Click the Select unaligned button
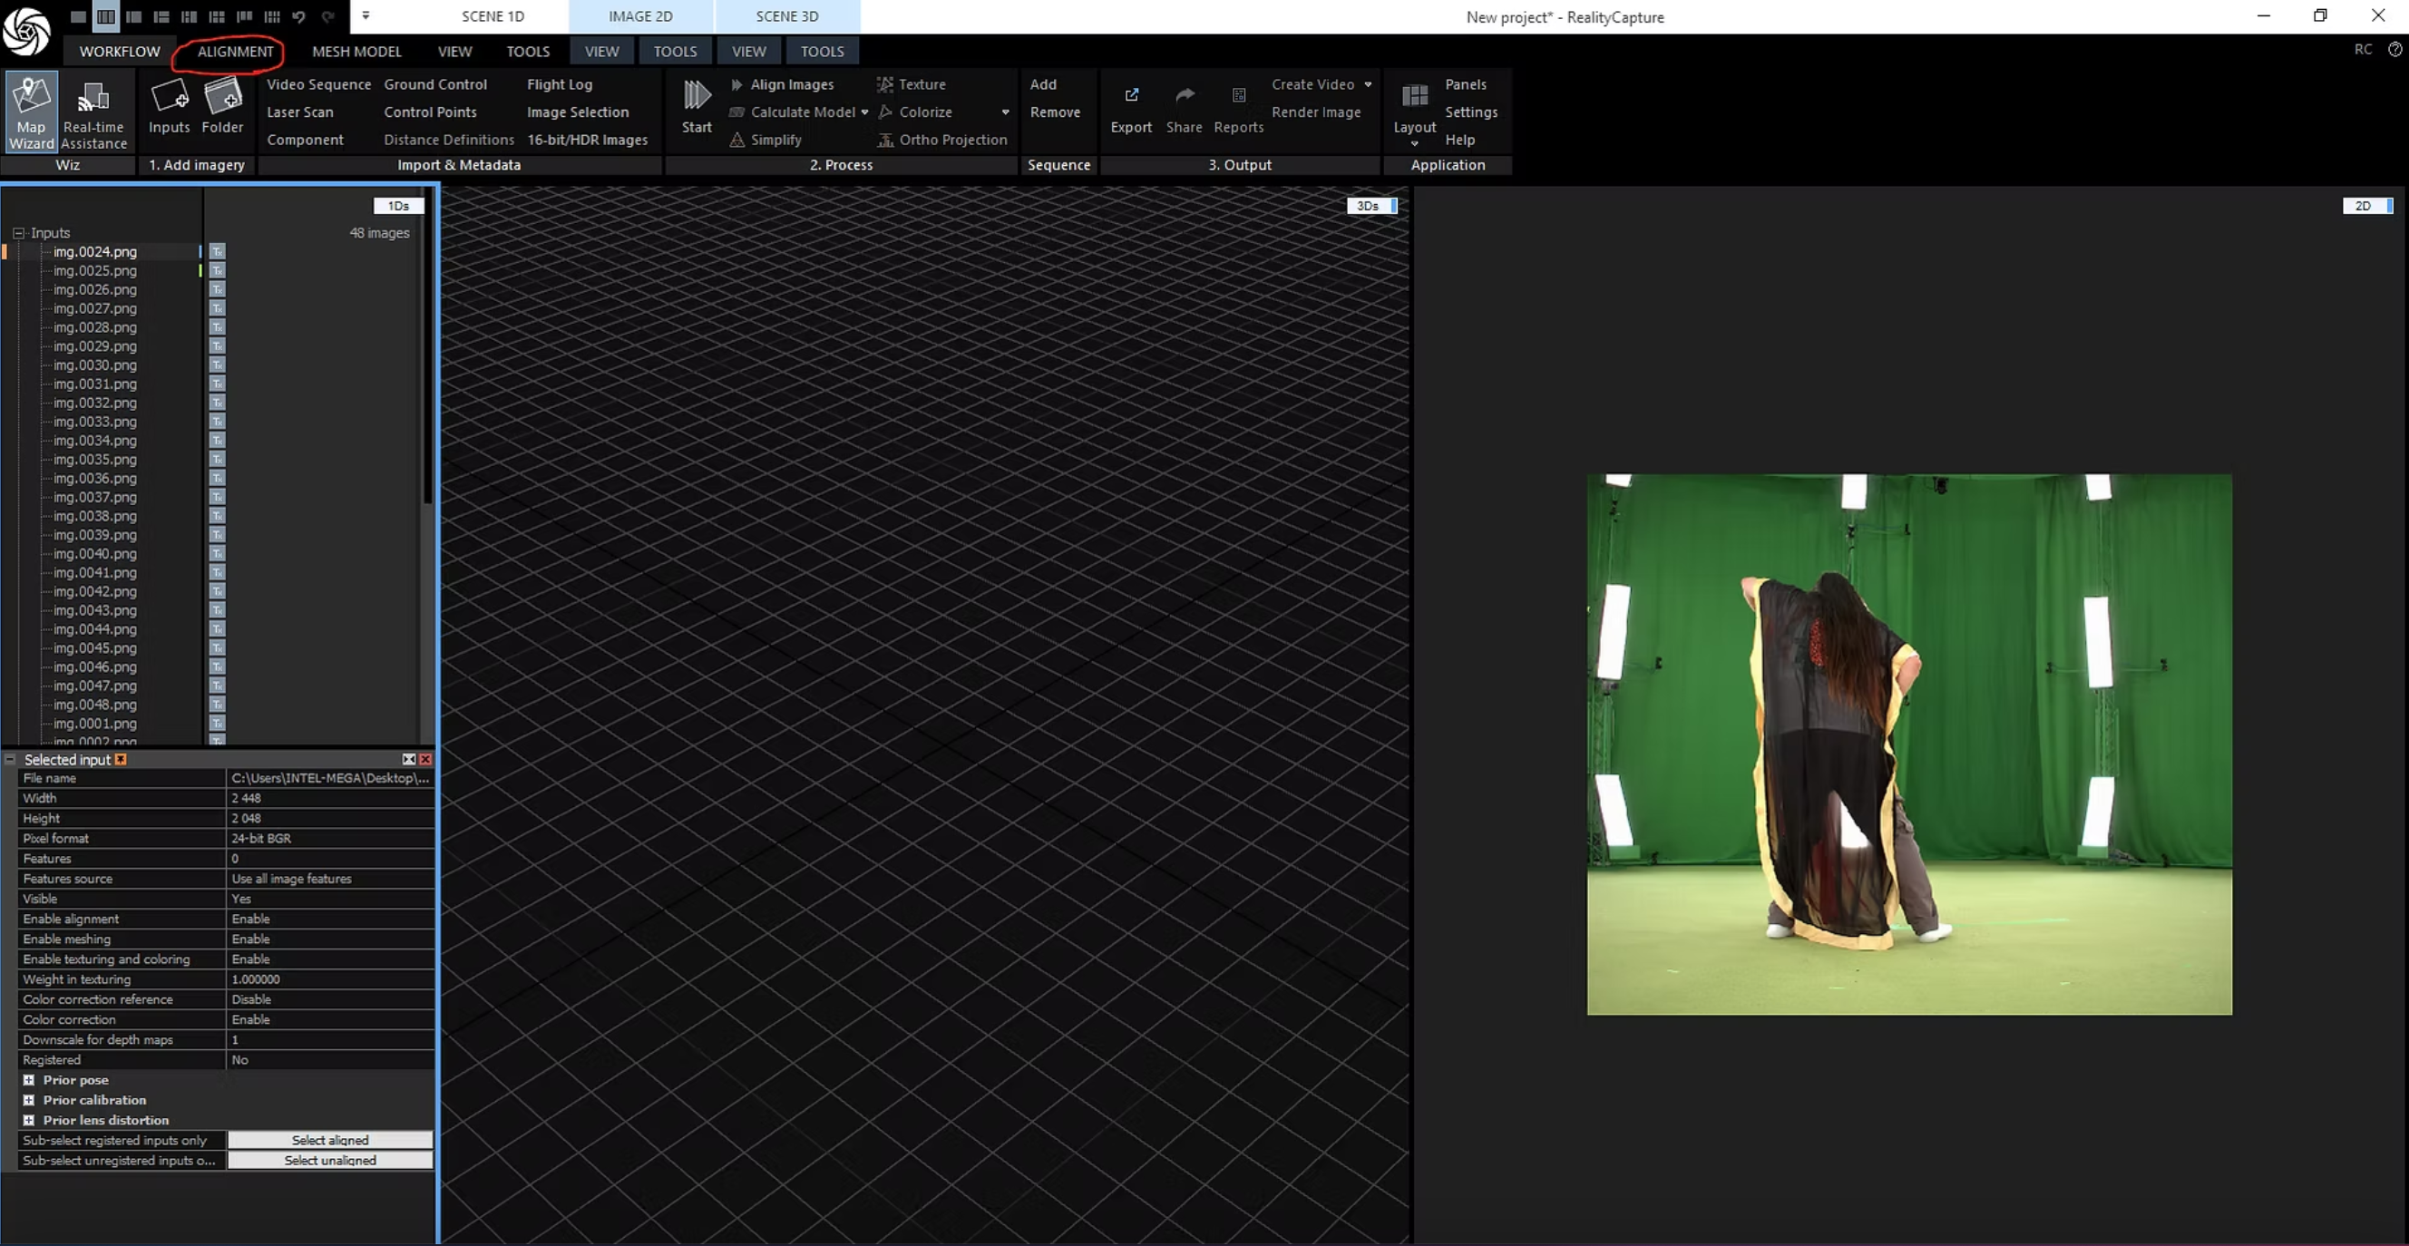 click(330, 1160)
